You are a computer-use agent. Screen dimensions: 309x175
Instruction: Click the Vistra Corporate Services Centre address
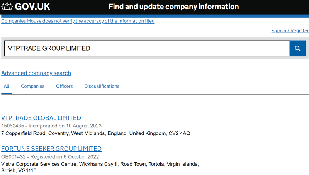tap(100, 164)
